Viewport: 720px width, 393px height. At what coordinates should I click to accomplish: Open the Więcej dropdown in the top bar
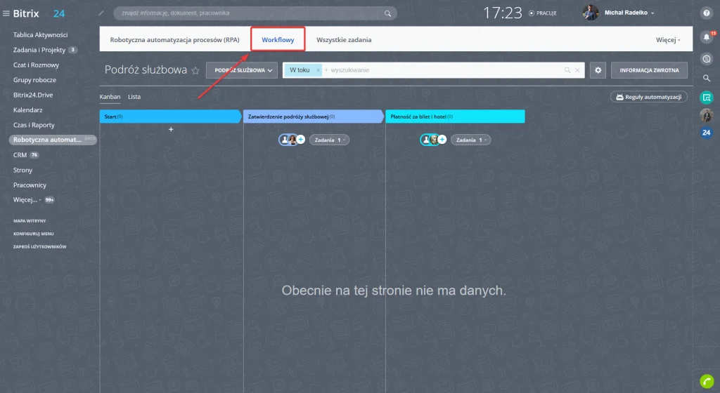point(667,40)
